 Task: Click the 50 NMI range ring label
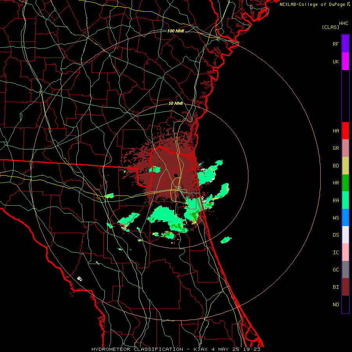tap(176, 103)
